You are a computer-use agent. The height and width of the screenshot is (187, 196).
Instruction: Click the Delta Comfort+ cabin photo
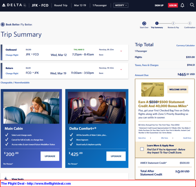pyautogui.click(x=97, y=108)
